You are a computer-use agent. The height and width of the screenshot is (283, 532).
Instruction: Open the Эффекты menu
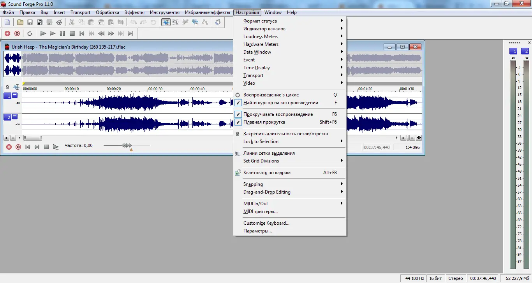click(x=134, y=12)
